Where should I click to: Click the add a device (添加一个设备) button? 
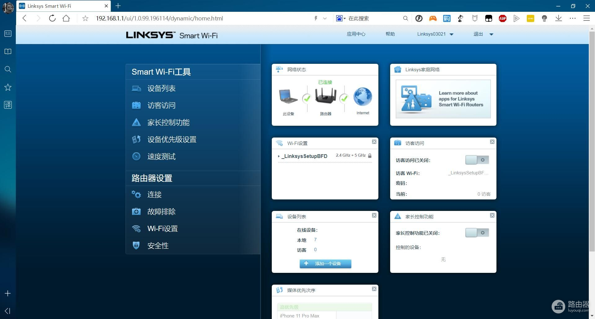click(x=325, y=264)
